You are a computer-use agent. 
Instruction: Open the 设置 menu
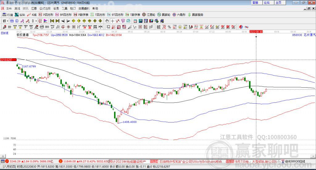click(56, 8)
